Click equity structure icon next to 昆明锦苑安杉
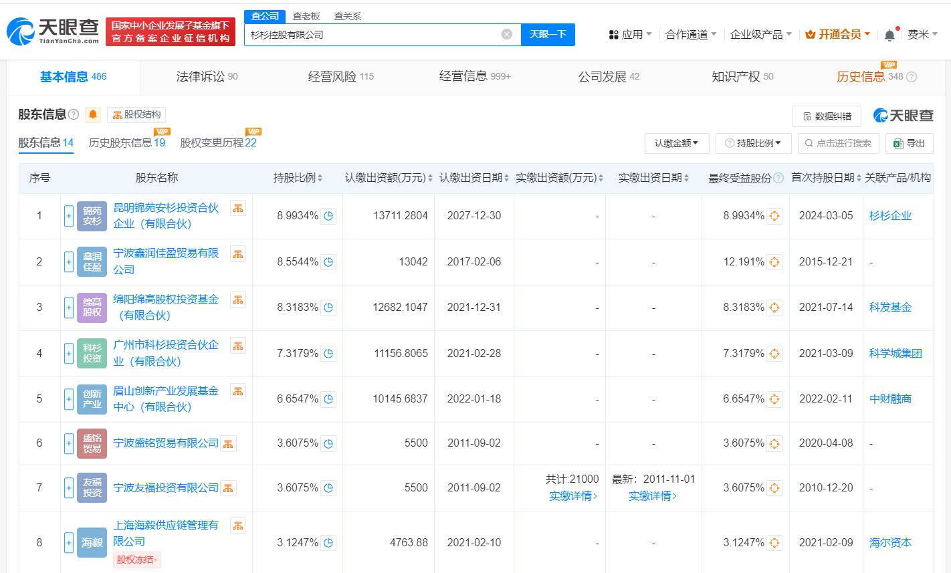Screen dimensions: 951x573 pos(237,208)
